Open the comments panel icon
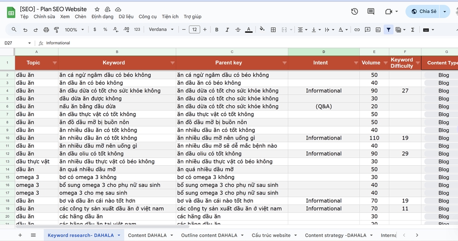 [371, 12]
